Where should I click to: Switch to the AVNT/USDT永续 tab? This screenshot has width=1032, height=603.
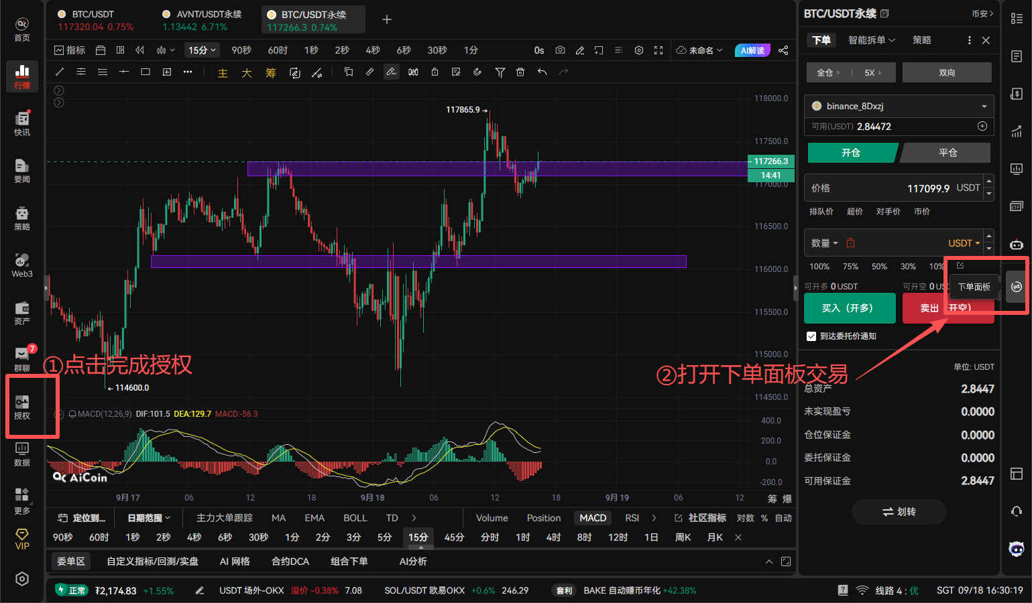click(201, 20)
